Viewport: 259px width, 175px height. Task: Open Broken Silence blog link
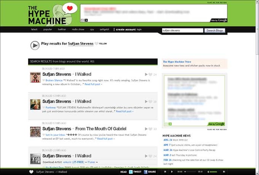click(x=54, y=80)
